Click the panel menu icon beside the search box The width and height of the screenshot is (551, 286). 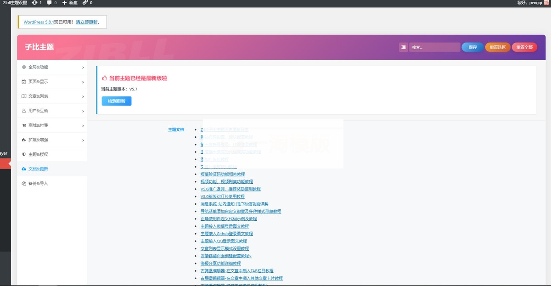403,47
